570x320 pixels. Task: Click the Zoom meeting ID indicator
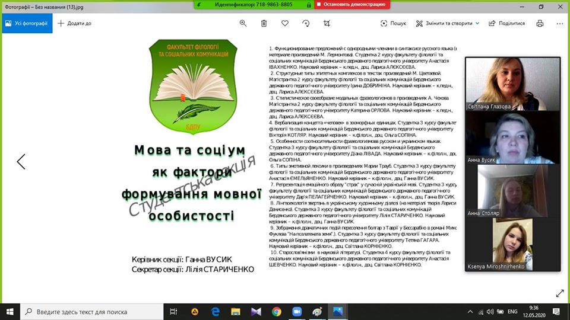(254, 4)
